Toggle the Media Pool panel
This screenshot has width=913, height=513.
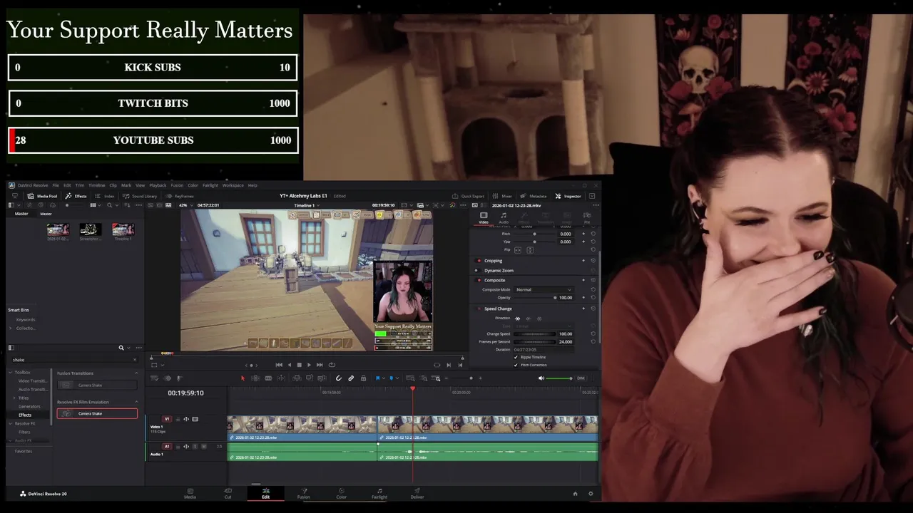click(42, 196)
